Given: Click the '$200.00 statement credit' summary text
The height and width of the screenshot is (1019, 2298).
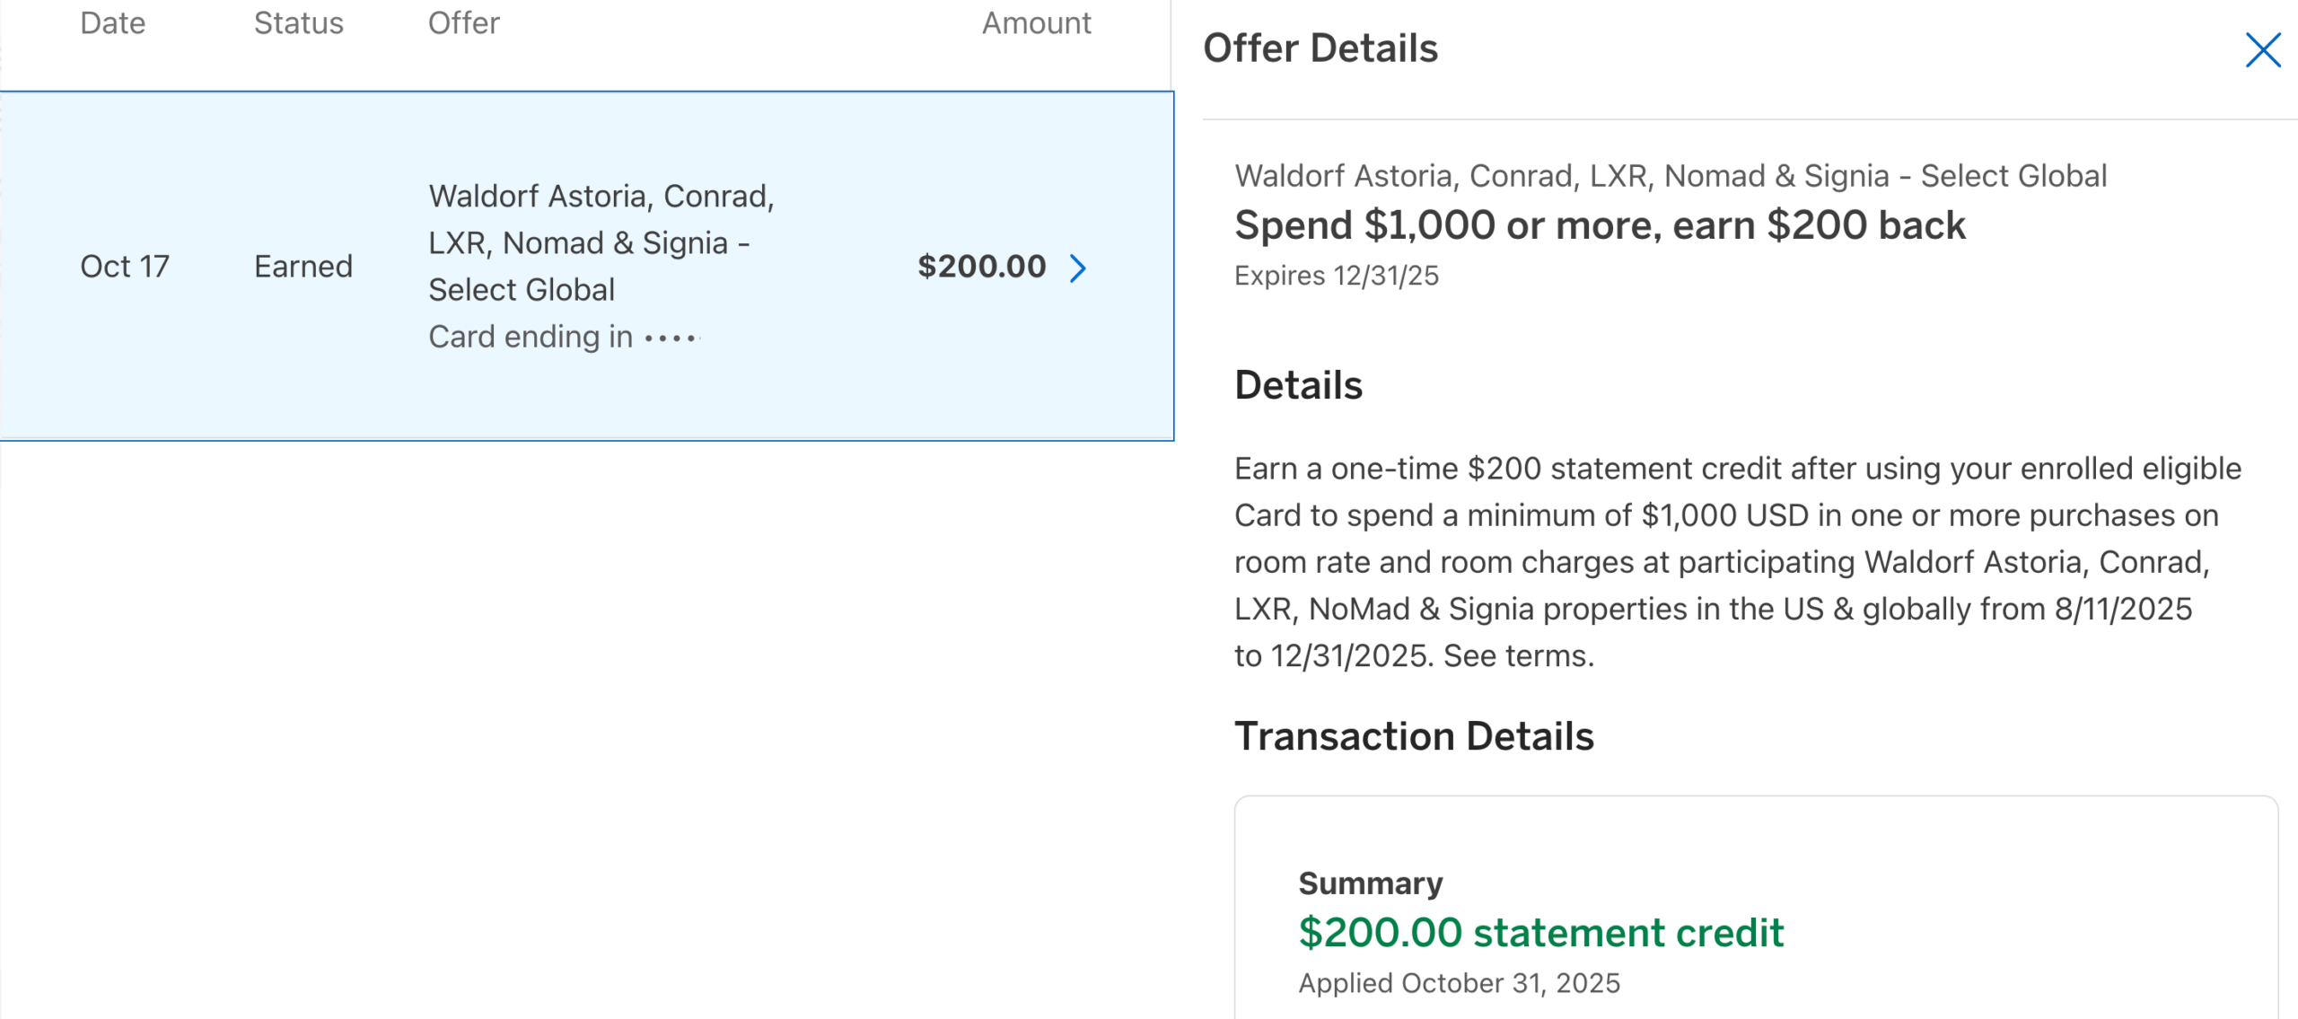Looking at the screenshot, I should click(1540, 933).
